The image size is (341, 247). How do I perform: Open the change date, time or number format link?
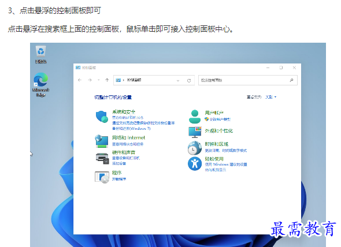(x=226, y=150)
